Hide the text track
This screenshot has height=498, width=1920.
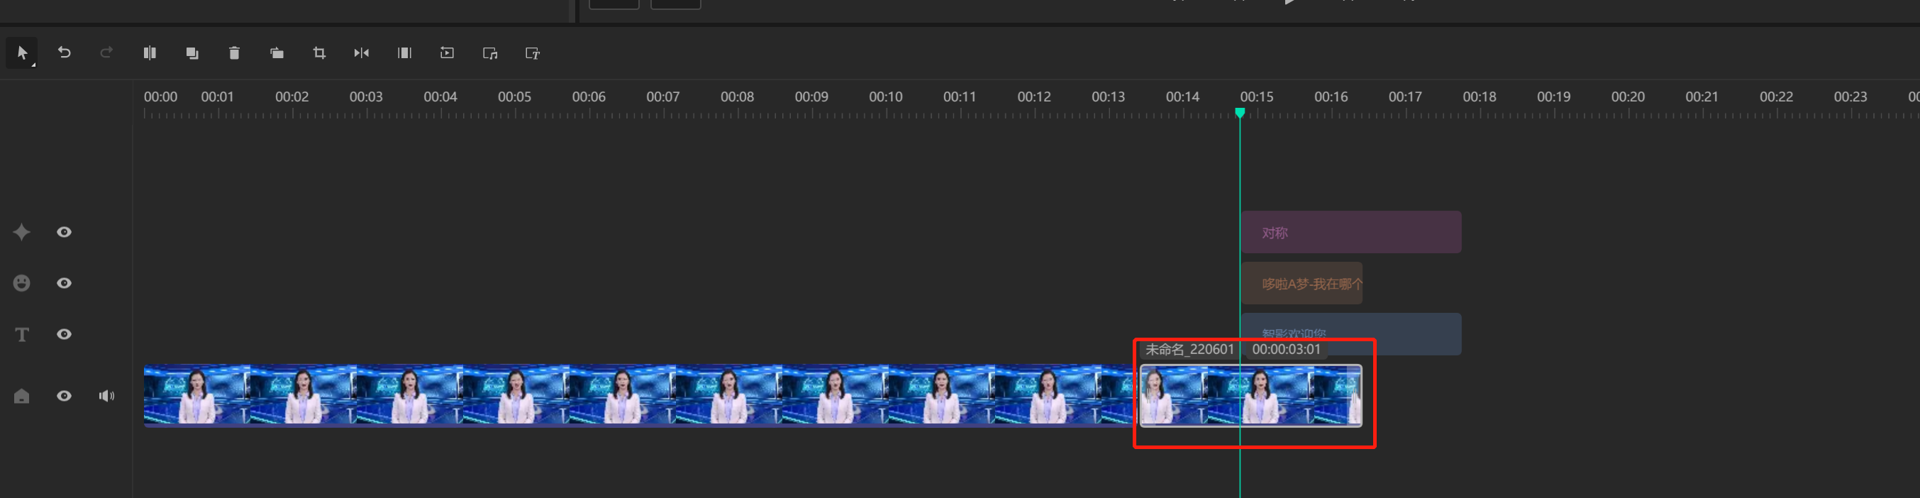point(64,334)
